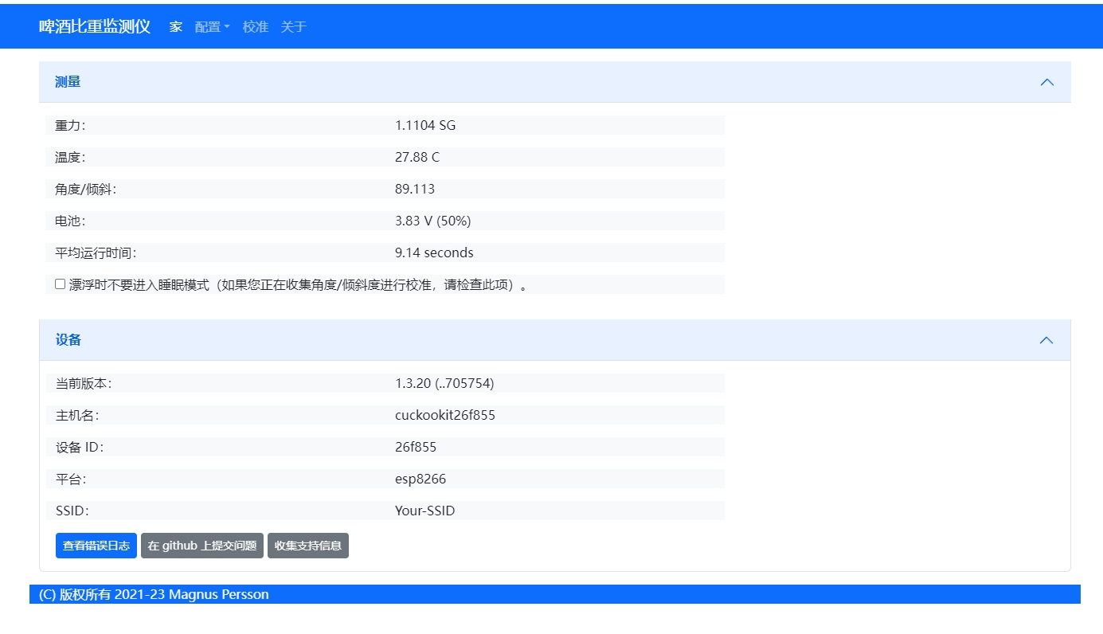
Task: Open the 关于 about page
Action: click(293, 26)
